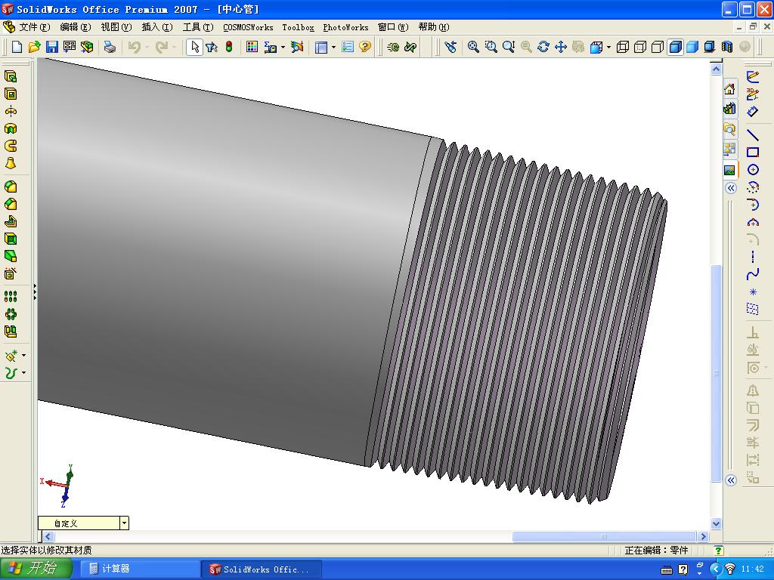The height and width of the screenshot is (580, 774).
Task: Open the 插入(I) menu
Action: pos(157,27)
